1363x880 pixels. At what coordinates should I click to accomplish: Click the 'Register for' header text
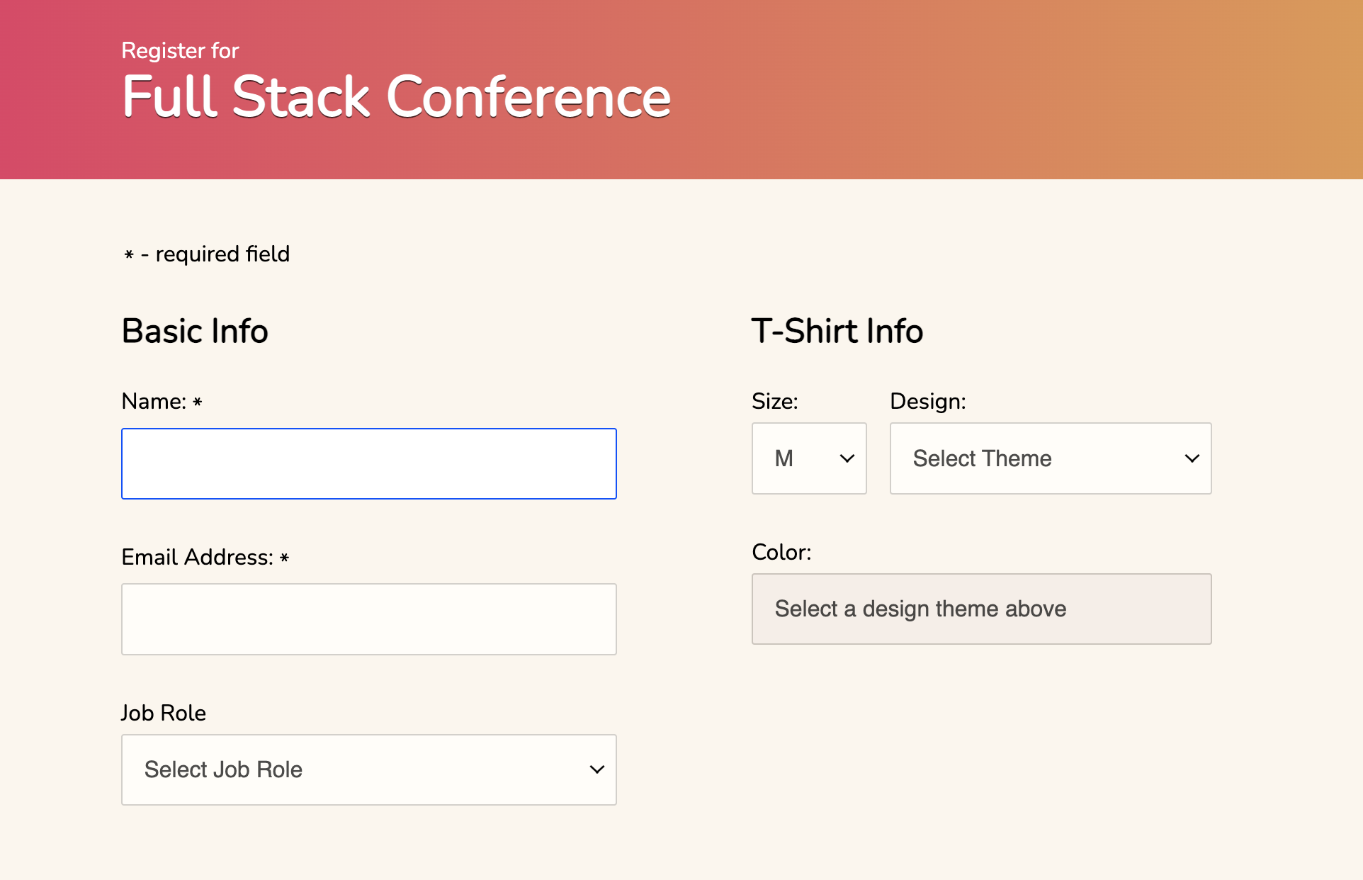(x=180, y=50)
